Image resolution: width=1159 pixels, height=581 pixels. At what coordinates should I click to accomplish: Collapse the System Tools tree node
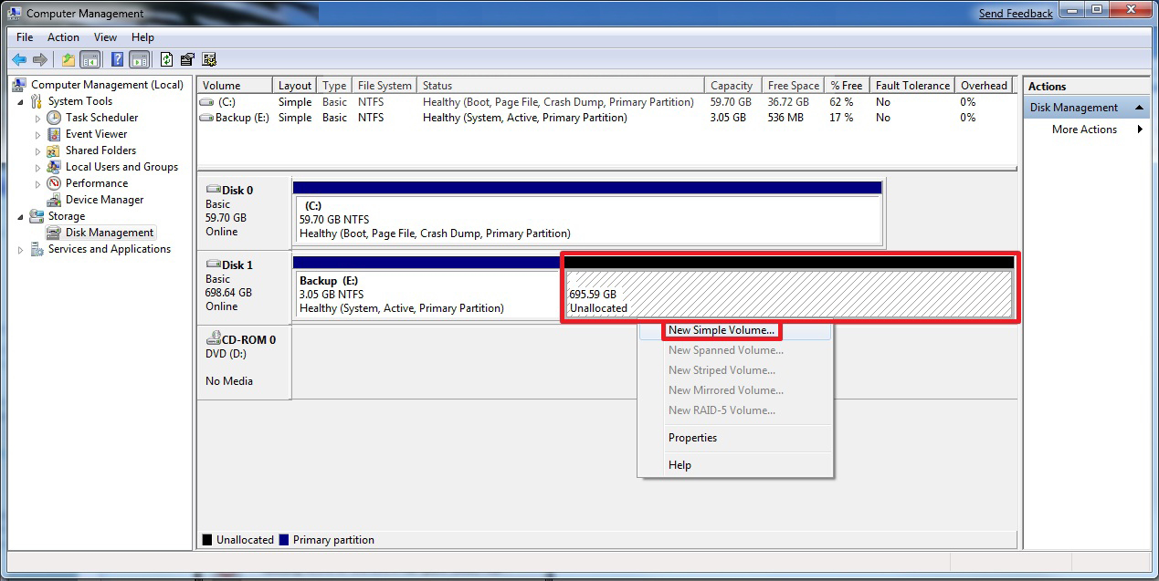point(21,102)
